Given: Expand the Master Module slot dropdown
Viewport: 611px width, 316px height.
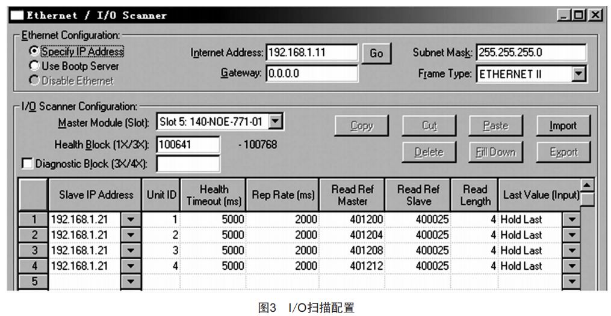Looking at the screenshot, I should pyautogui.click(x=275, y=122).
